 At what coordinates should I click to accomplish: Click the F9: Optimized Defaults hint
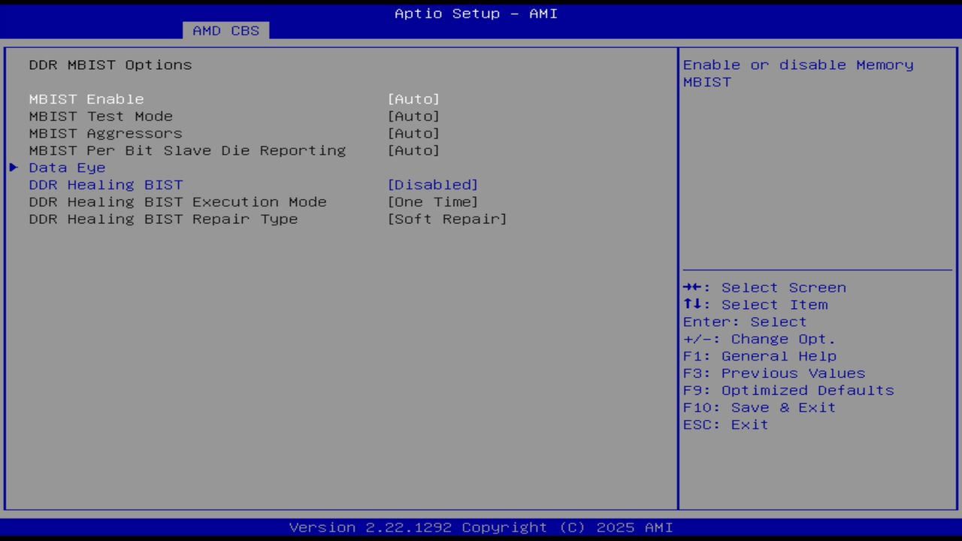click(x=789, y=391)
